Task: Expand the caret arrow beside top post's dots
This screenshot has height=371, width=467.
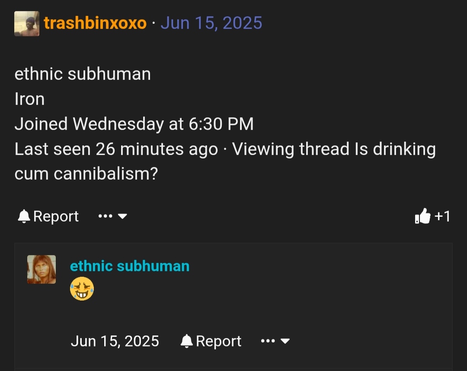Action: [x=122, y=216]
